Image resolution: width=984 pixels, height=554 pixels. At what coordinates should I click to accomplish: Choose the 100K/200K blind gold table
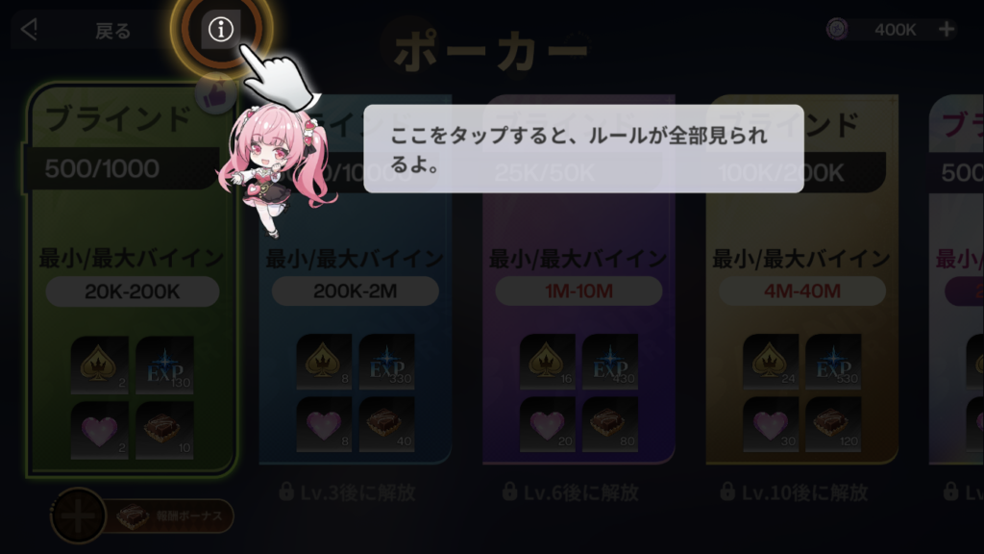[x=801, y=280]
